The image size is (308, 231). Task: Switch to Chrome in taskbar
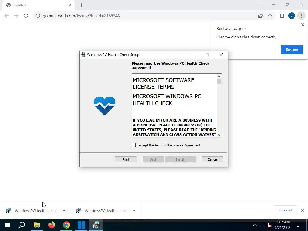(66, 225)
